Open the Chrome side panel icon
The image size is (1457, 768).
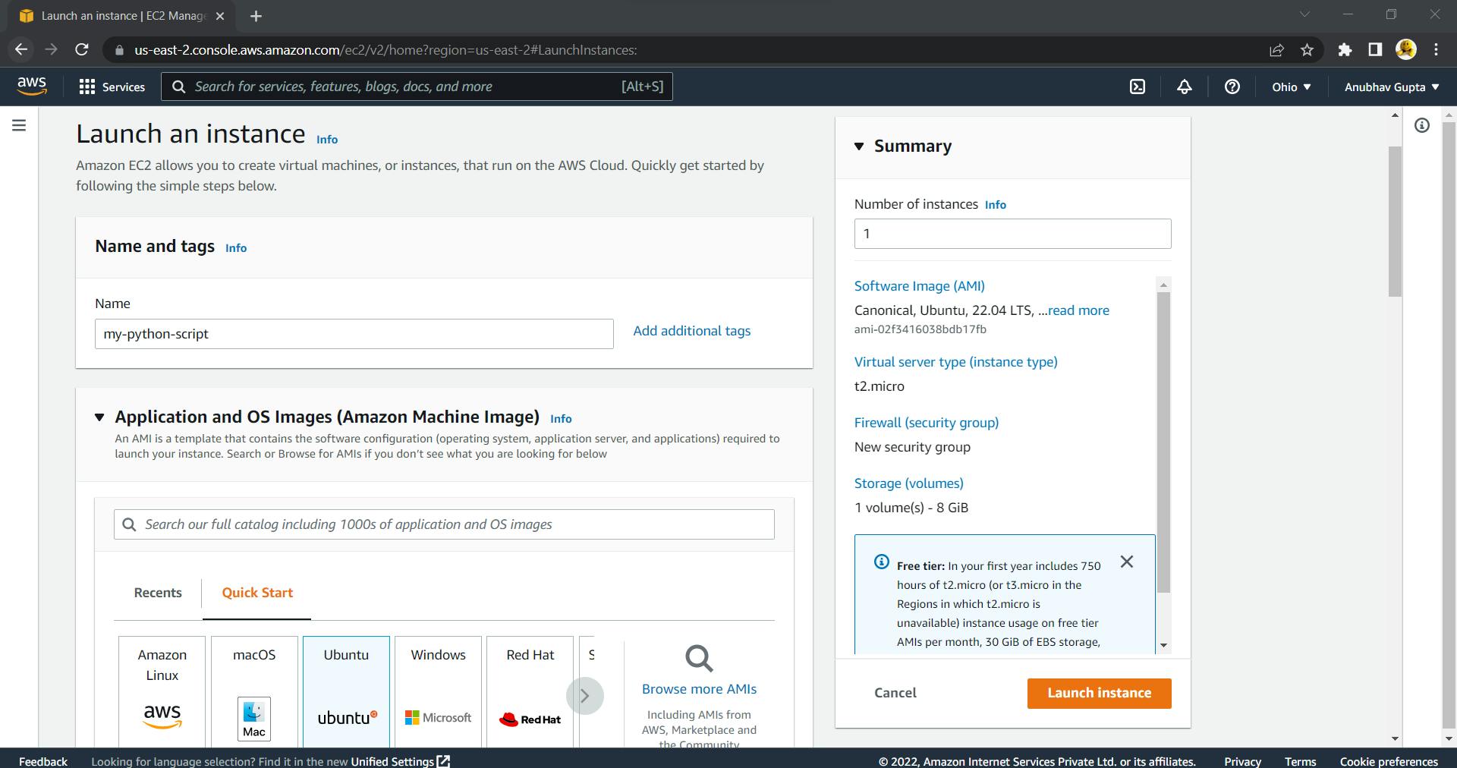pyautogui.click(x=1375, y=50)
